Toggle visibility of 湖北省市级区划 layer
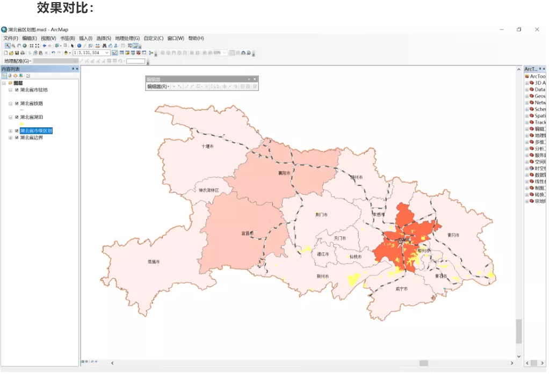 pos(17,131)
